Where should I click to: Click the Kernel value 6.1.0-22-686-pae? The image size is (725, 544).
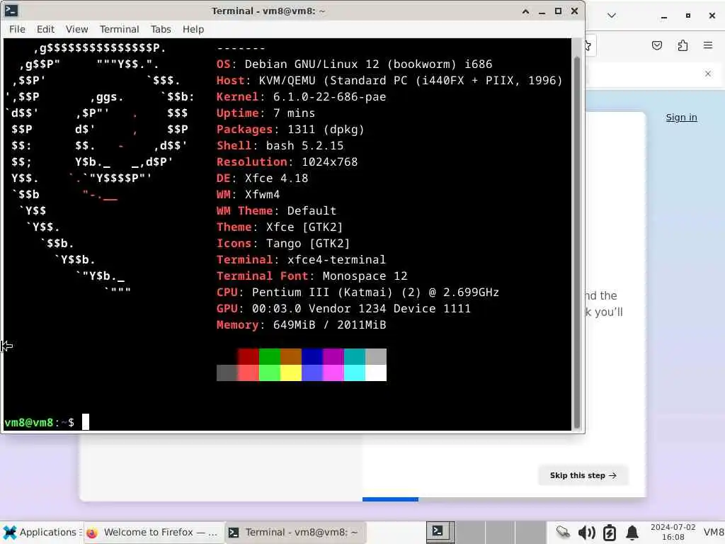click(x=329, y=96)
